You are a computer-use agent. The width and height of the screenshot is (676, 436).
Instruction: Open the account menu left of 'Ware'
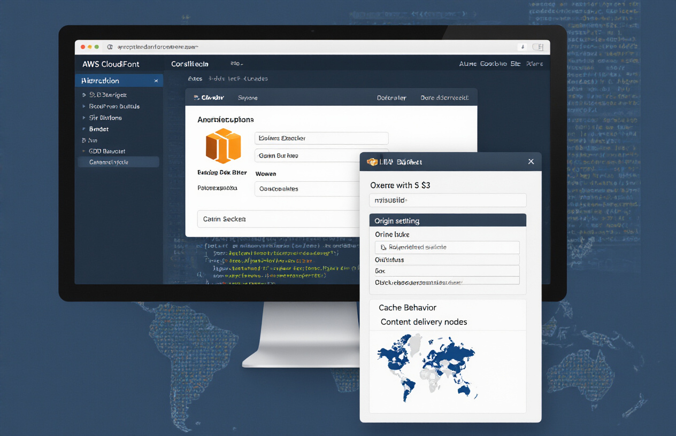(490, 64)
